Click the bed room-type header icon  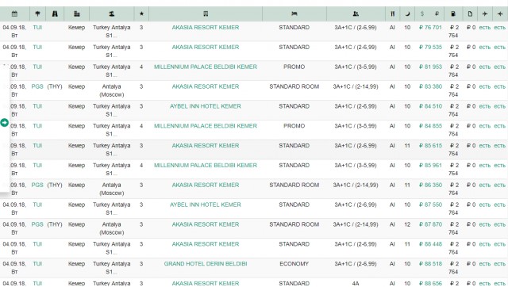[294, 13]
